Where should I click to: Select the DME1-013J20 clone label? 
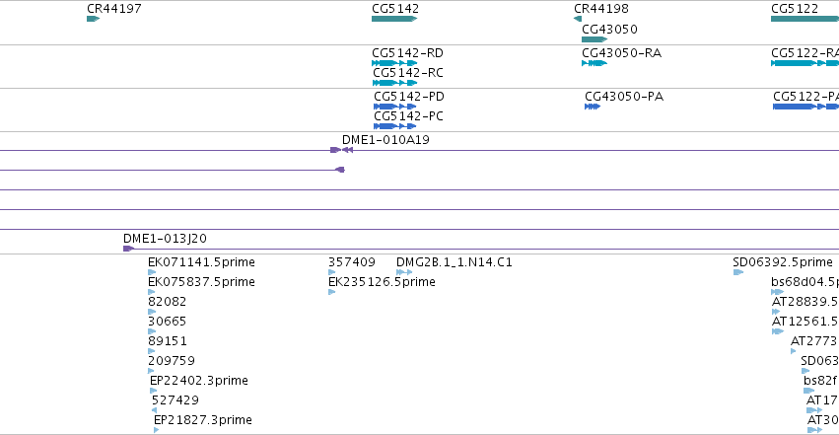tap(165, 239)
